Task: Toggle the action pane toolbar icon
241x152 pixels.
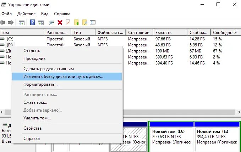Action: 41,23
